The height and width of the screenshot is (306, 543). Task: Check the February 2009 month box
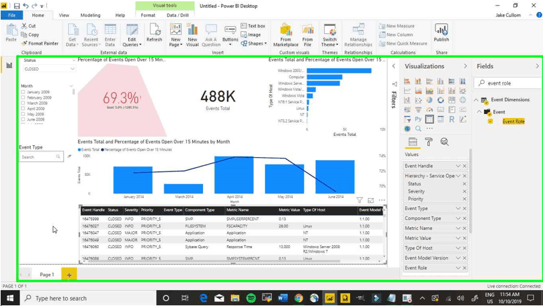pyautogui.click(x=23, y=97)
